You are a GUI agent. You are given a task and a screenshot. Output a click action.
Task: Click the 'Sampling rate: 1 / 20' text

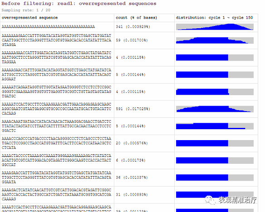coord(26,10)
